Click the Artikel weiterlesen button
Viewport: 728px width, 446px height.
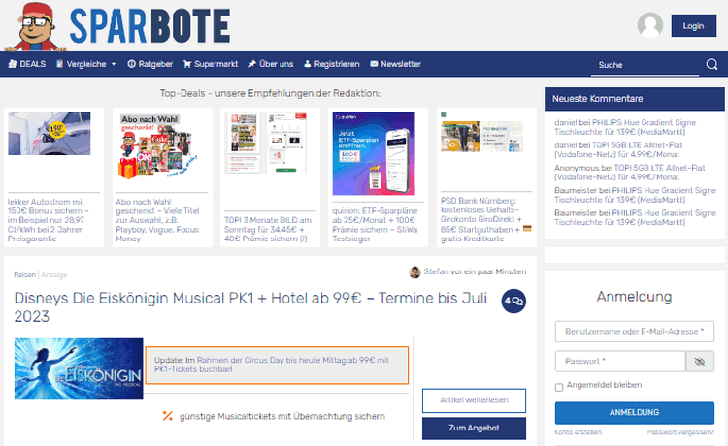coord(474,400)
